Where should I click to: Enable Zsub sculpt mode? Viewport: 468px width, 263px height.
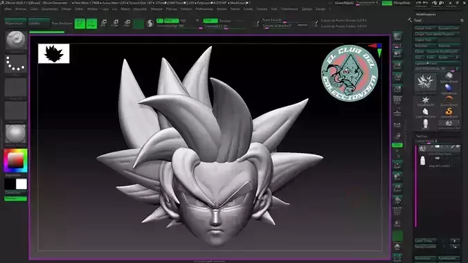coord(225,21)
